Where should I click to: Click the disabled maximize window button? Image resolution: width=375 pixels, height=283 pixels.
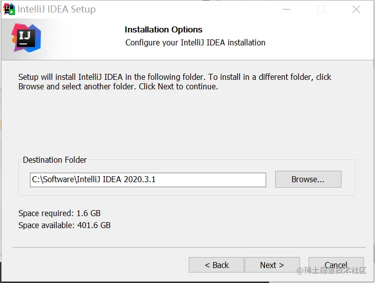pyautogui.click(x=321, y=9)
